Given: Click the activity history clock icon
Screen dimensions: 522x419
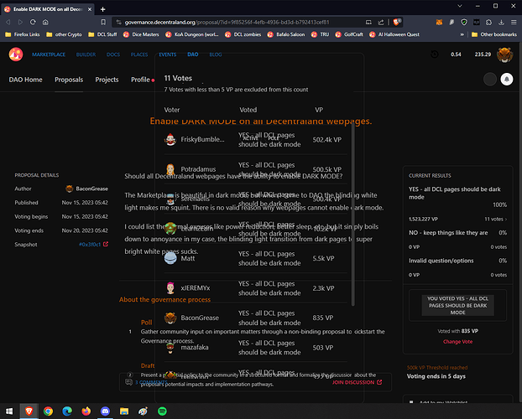Looking at the screenshot, I should [435, 54].
